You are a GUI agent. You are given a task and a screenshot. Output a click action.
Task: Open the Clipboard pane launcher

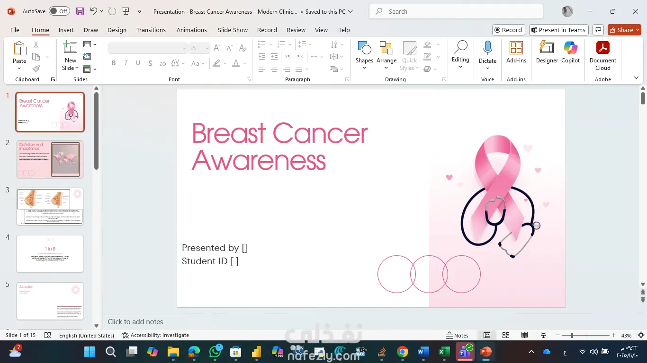(x=53, y=79)
